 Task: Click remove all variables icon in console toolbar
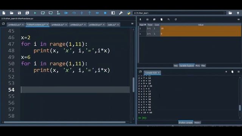[x=232, y=72]
